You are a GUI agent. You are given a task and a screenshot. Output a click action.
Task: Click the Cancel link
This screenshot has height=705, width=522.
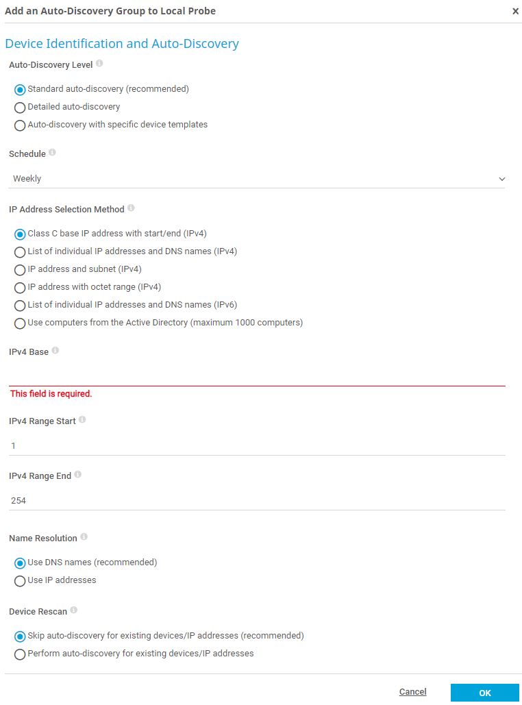click(412, 692)
